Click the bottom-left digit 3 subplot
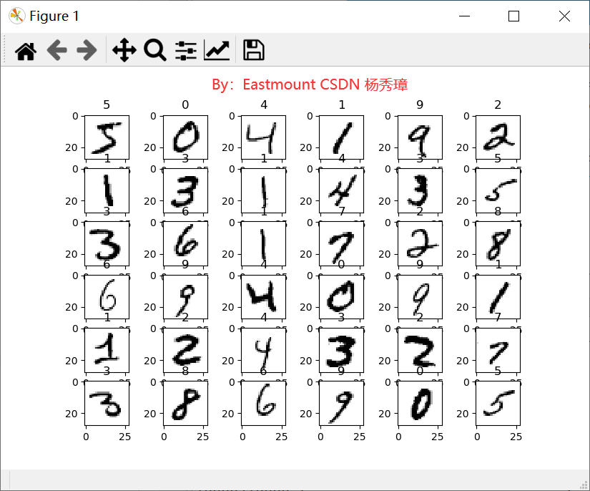 tap(107, 403)
